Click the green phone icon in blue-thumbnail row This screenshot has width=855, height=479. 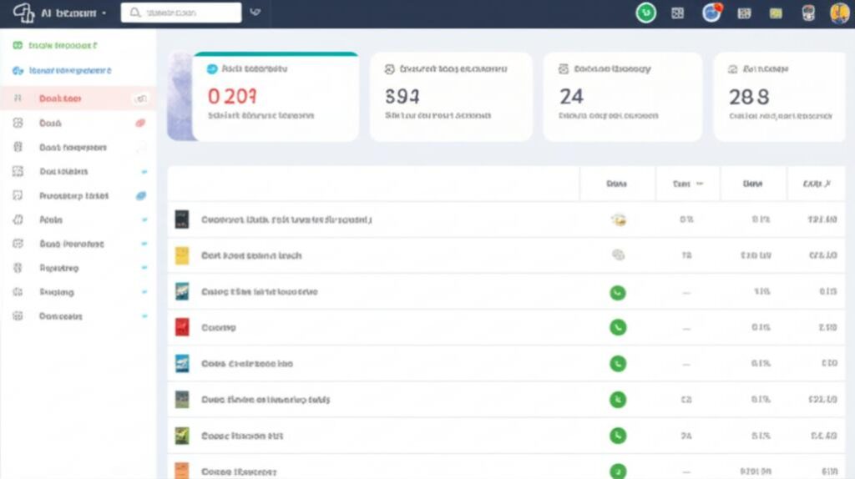(x=618, y=364)
